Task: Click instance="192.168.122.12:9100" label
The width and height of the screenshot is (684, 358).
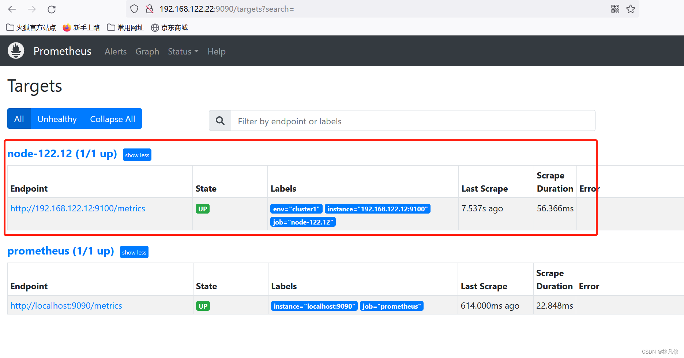Action: pyautogui.click(x=377, y=209)
